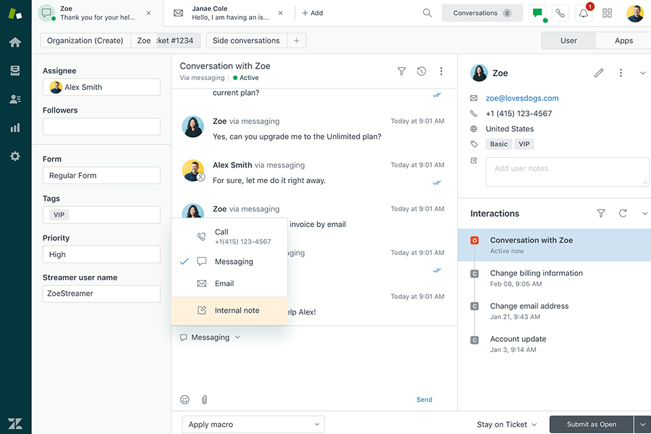
Task: Switch to the Apps tab
Action: [x=624, y=41]
